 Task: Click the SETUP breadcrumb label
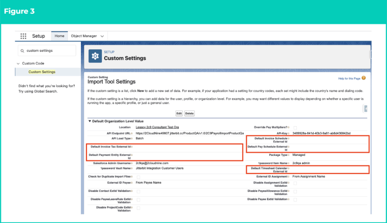[x=109, y=52]
